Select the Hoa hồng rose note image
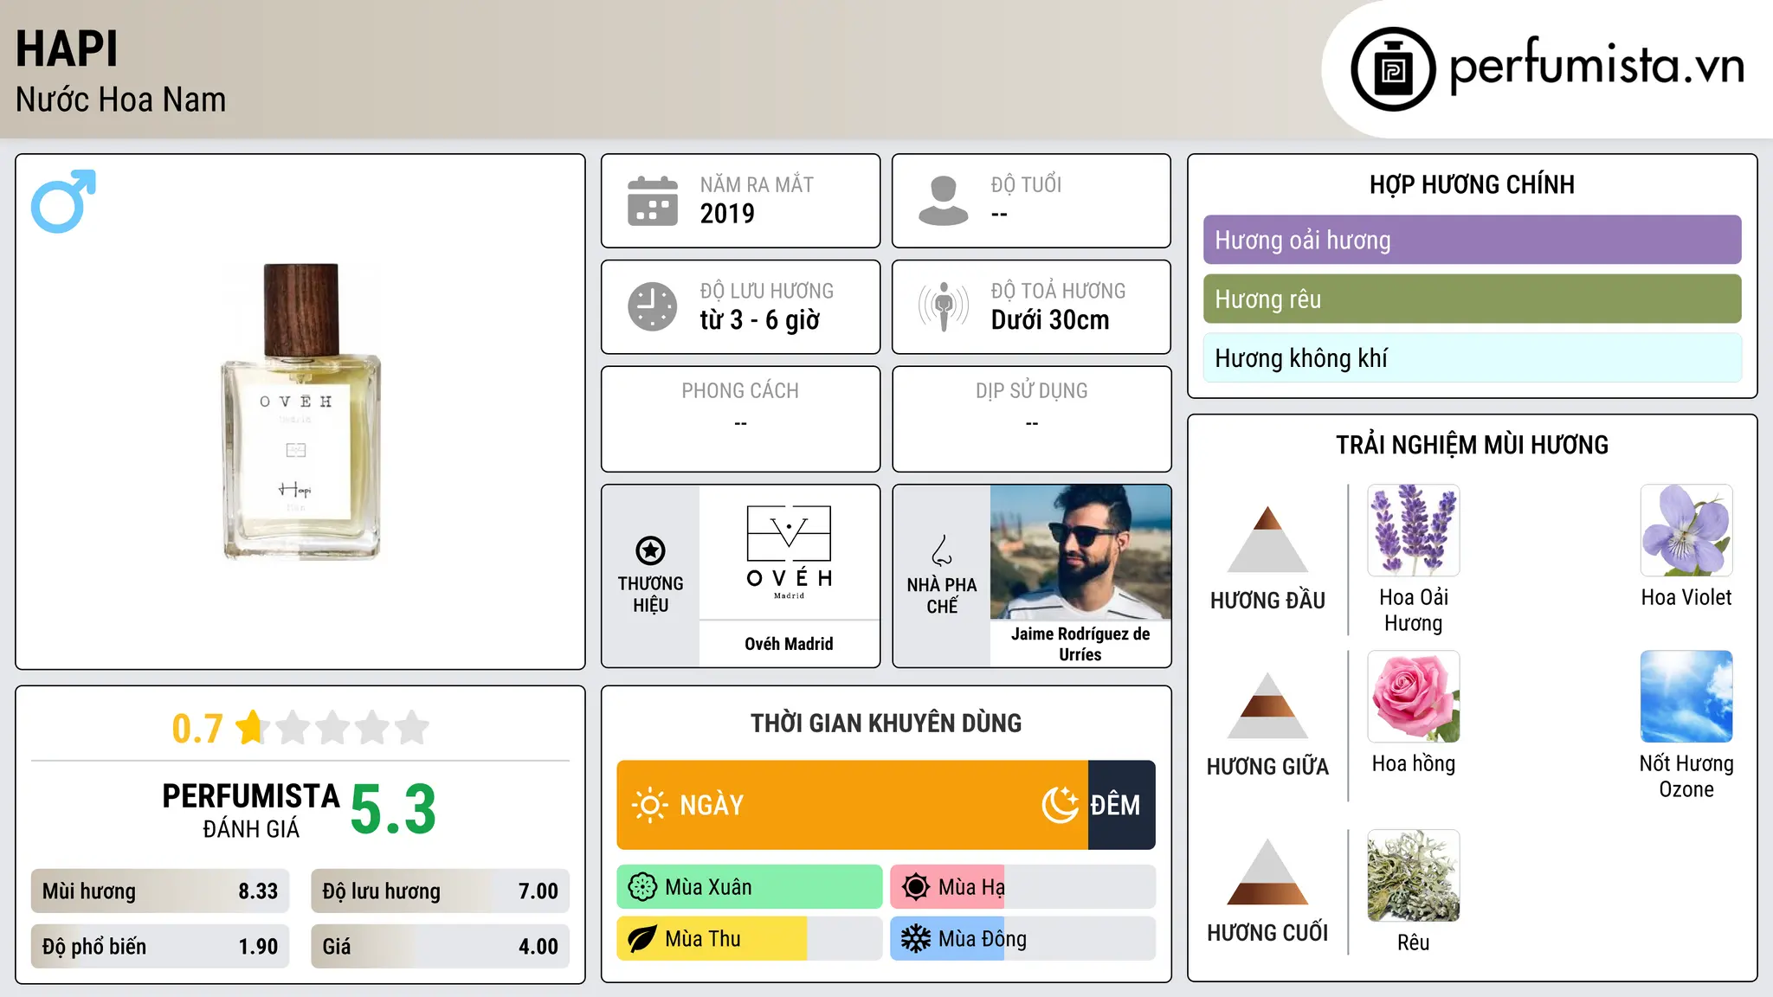Viewport: 1773px width, 997px height. pos(1414,697)
